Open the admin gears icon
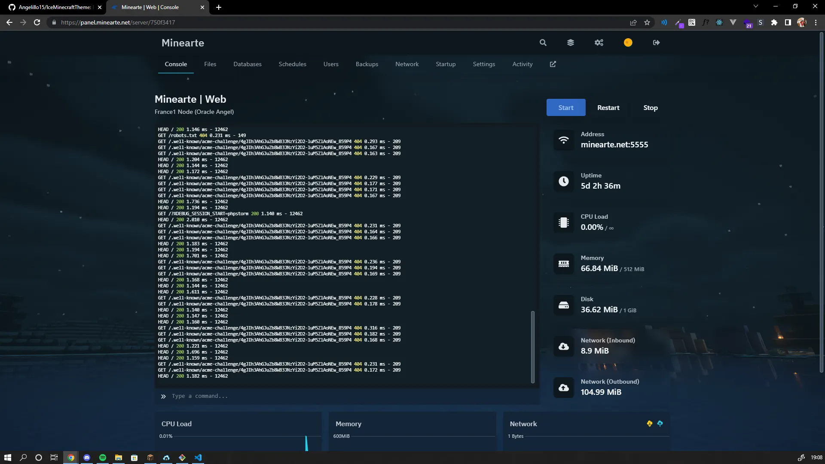Screen dimensions: 825x464 (x=599, y=43)
